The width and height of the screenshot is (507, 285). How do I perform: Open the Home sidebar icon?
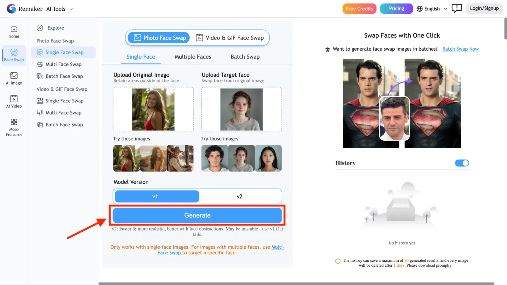point(14,32)
